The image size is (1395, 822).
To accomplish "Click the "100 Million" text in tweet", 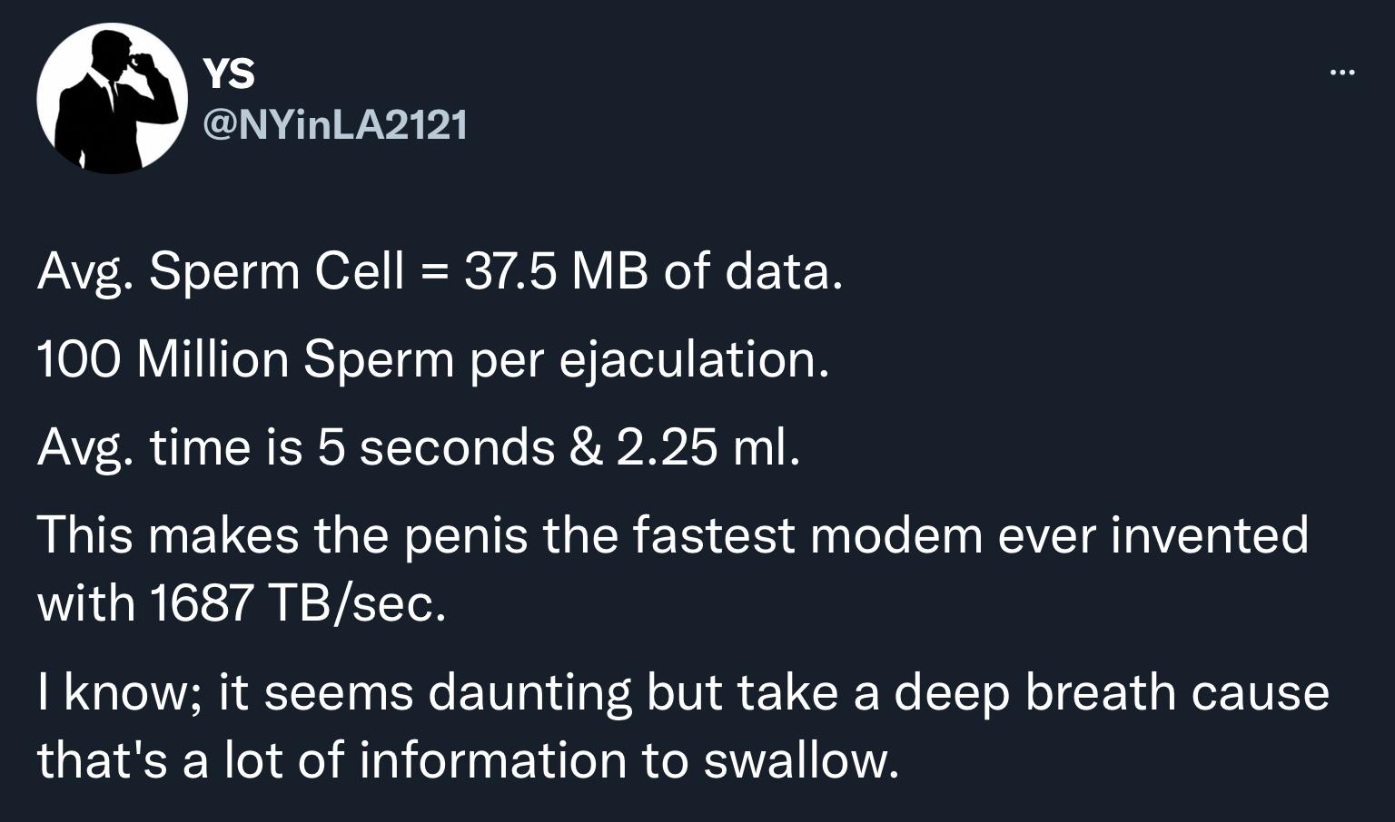I will [163, 359].
